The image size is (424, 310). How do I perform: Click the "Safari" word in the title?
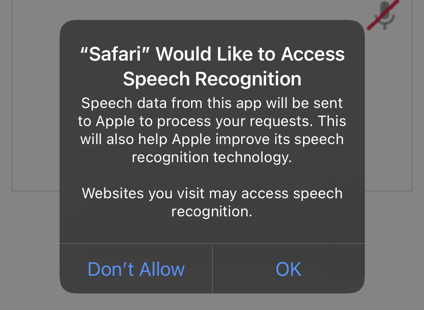(x=113, y=54)
